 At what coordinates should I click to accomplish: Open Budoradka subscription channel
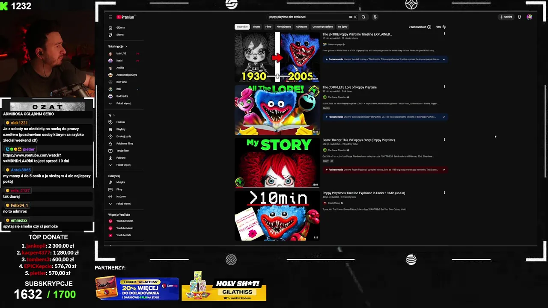coord(119,96)
